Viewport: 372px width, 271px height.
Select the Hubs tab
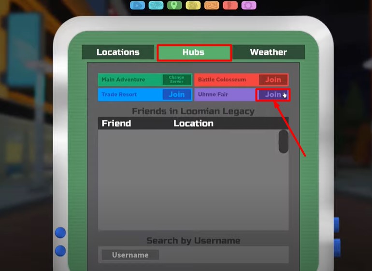pos(194,53)
